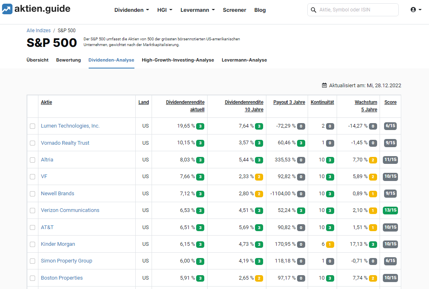Open the Levermann dropdown menu
The width and height of the screenshot is (429, 289).
coord(197,10)
